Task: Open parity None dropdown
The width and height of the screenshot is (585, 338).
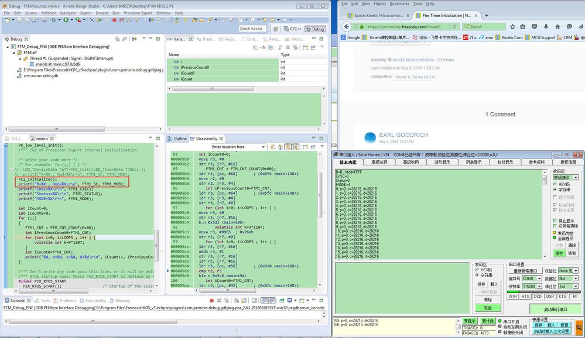Action: tap(576, 271)
